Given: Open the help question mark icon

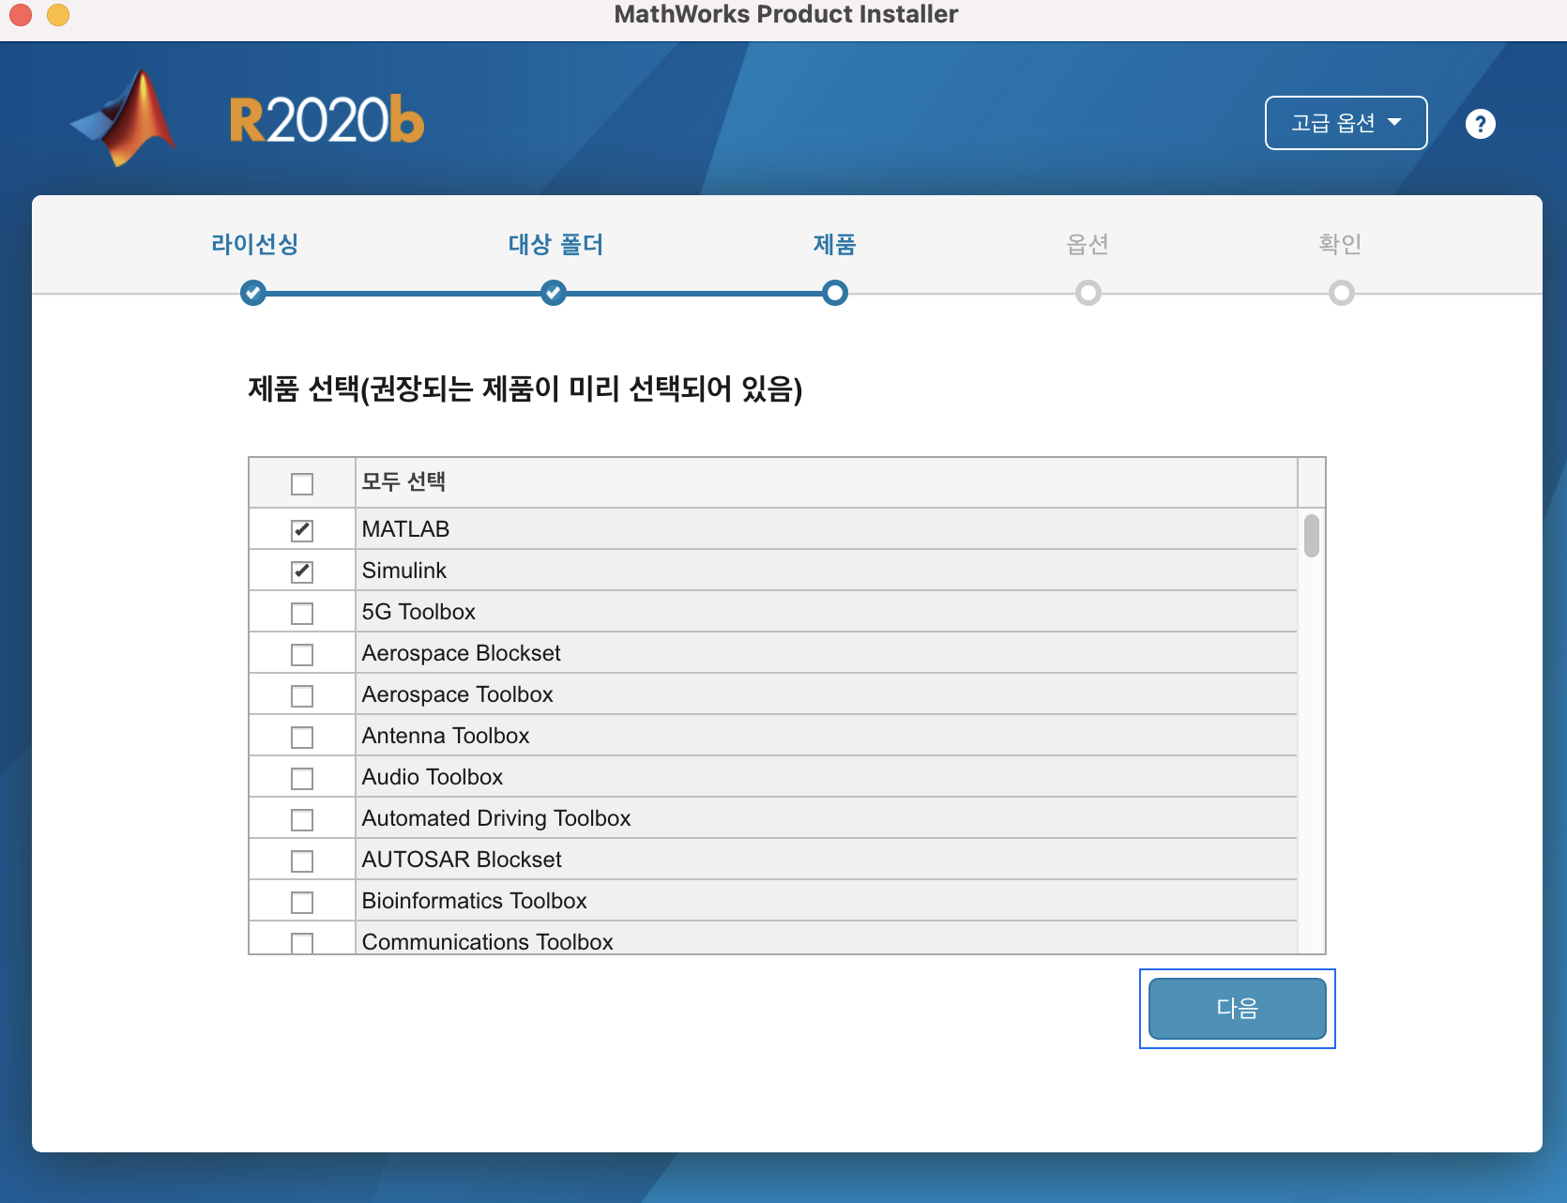Looking at the screenshot, I should (x=1480, y=124).
